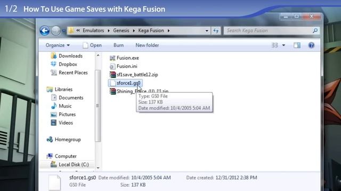Viewport: 341px width, 191px height.
Task: Click the Pictures library icon
Action: point(53,115)
